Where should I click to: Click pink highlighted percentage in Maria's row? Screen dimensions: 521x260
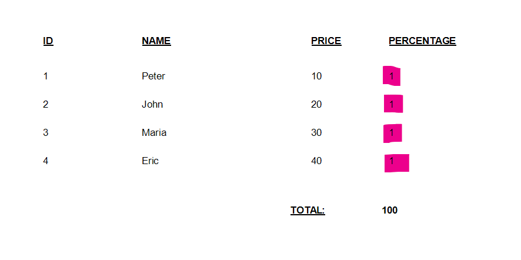coord(392,133)
